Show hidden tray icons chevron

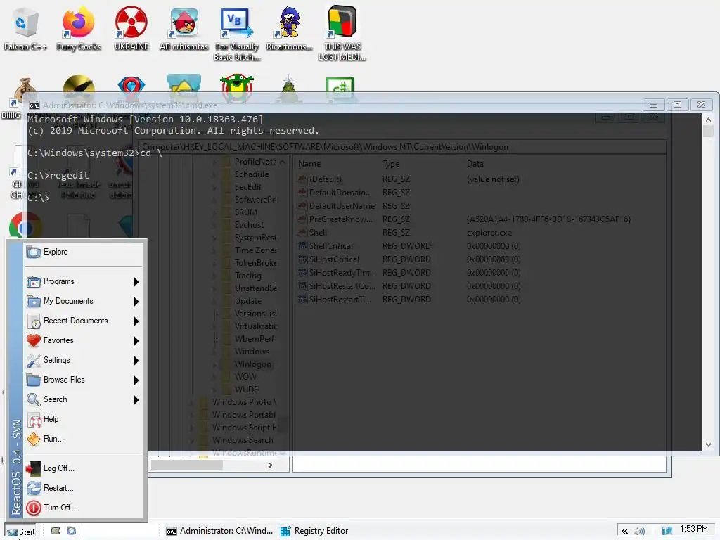tap(624, 532)
